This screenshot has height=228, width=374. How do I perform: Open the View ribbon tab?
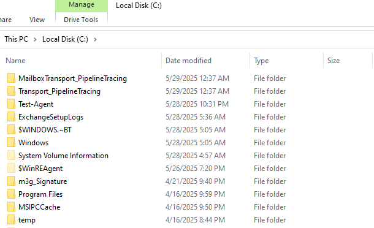click(37, 20)
